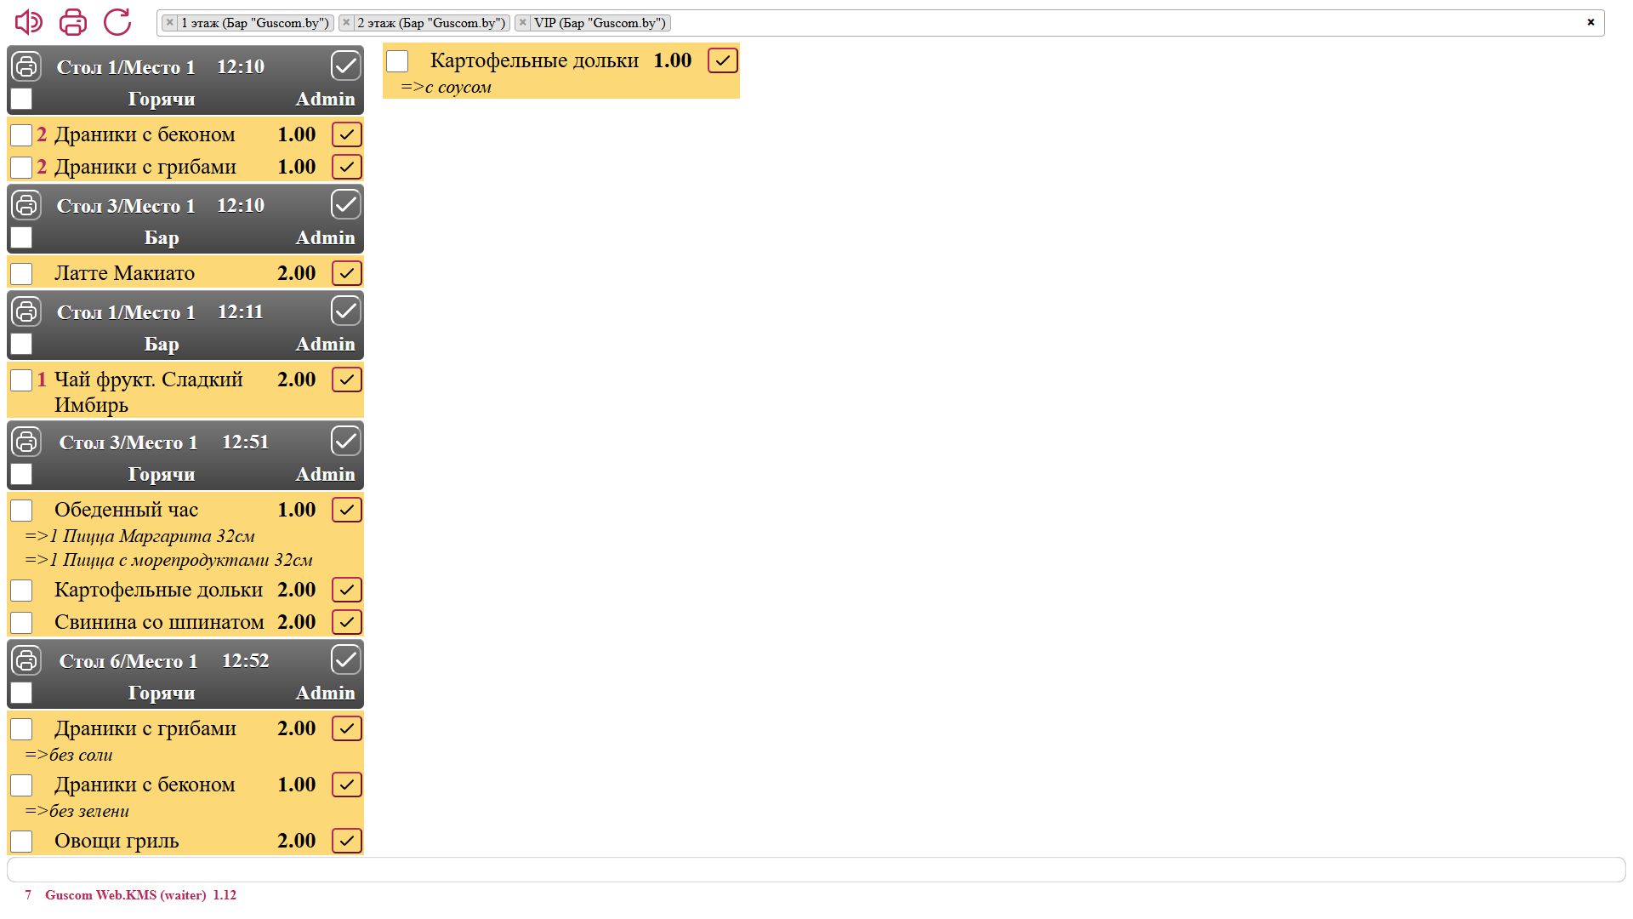Mark Латте Макиато as ready
This screenshot has width=1633, height=919.
coord(346,273)
